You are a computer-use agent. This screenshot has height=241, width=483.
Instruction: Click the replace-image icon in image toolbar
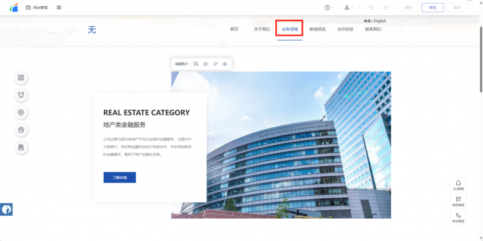(196, 64)
